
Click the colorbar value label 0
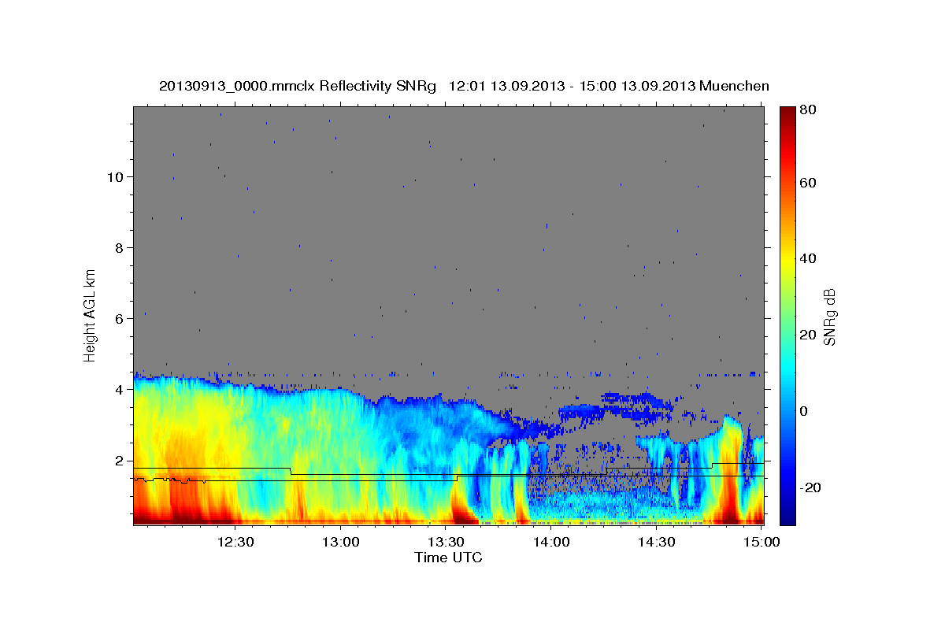pyautogui.click(x=802, y=411)
